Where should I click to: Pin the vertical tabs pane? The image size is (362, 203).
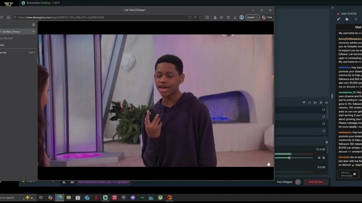[34, 25]
